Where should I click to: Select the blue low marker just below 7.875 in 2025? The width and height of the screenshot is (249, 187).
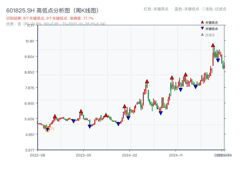pyautogui.click(x=195, y=87)
